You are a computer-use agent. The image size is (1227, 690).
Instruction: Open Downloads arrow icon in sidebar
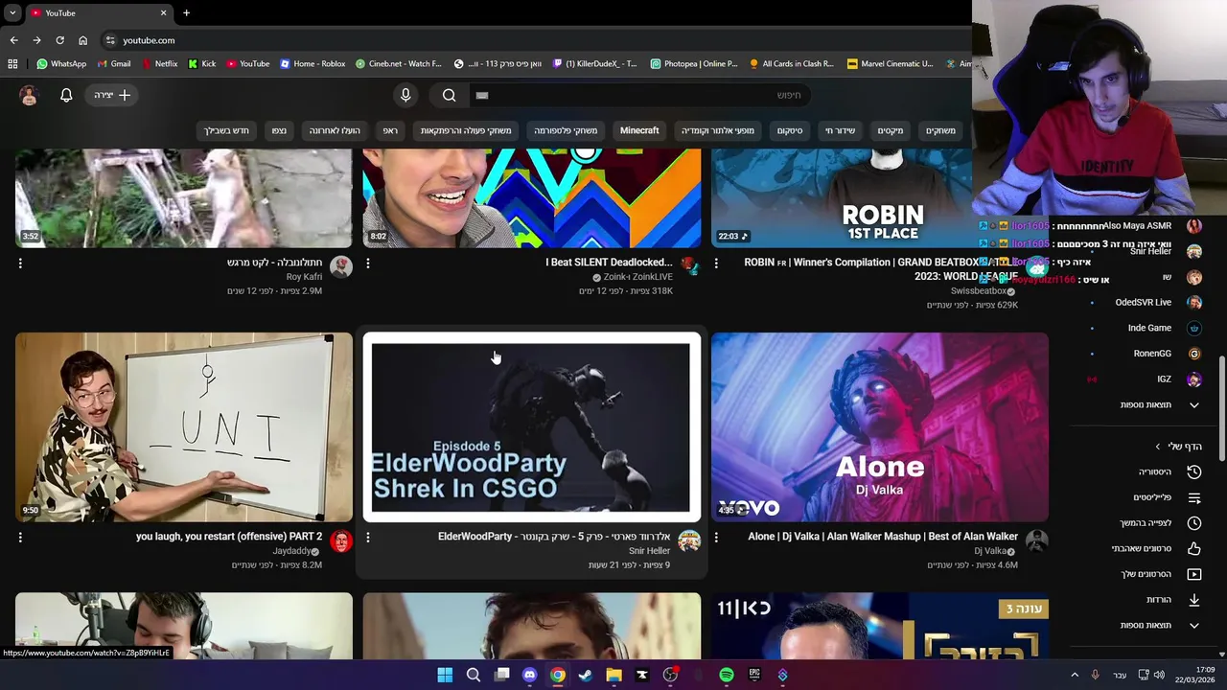click(1193, 600)
